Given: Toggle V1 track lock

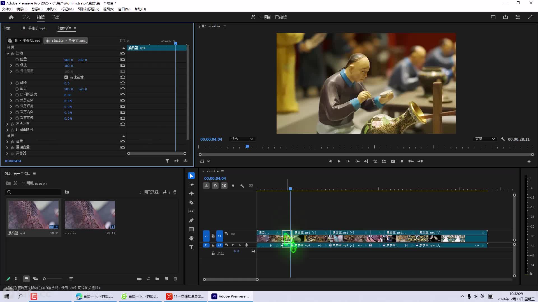Looking at the screenshot, I should coord(213,236).
